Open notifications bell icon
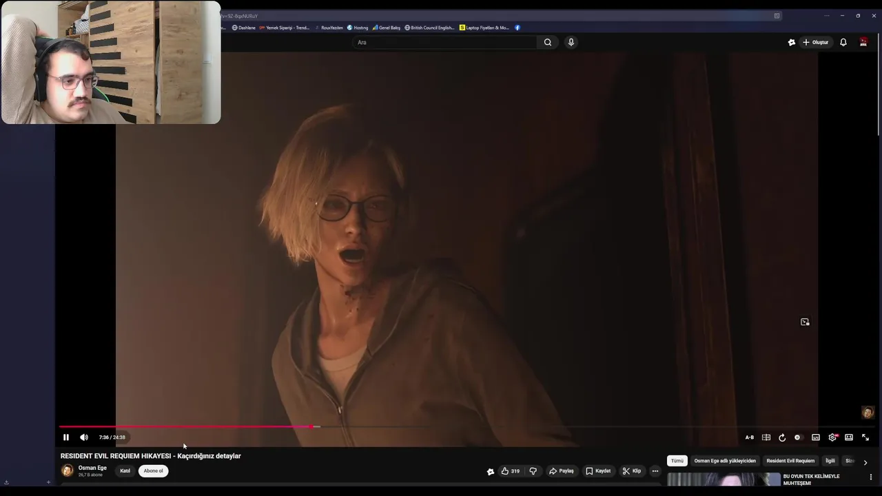Screen dimensions: 882x496 click(843, 43)
